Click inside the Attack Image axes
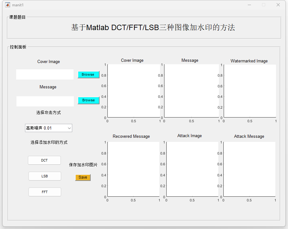The image size is (288, 229). pos(192,169)
